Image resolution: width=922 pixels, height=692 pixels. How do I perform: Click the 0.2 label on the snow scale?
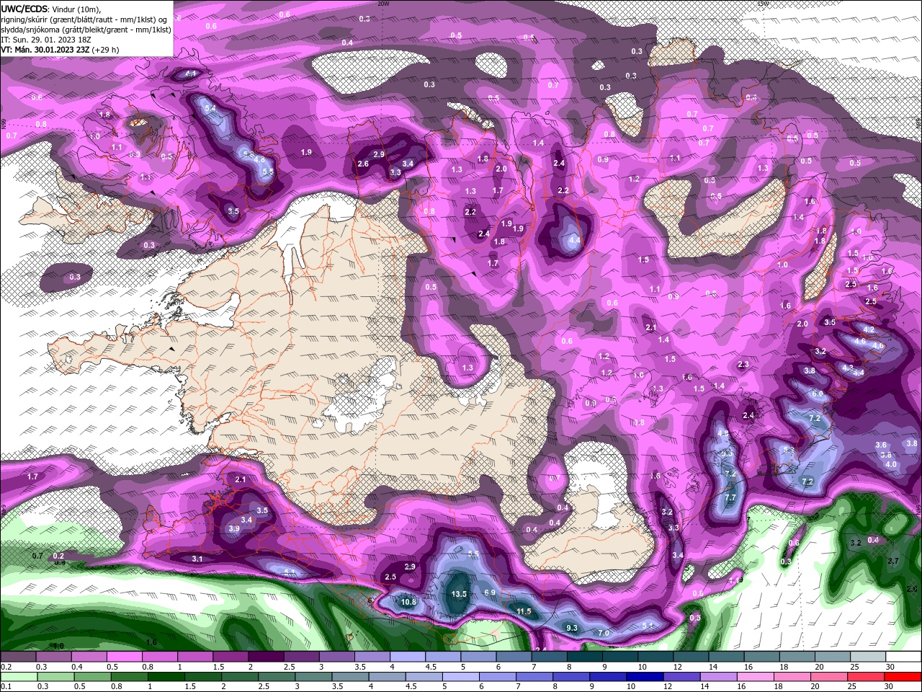tap(6, 667)
